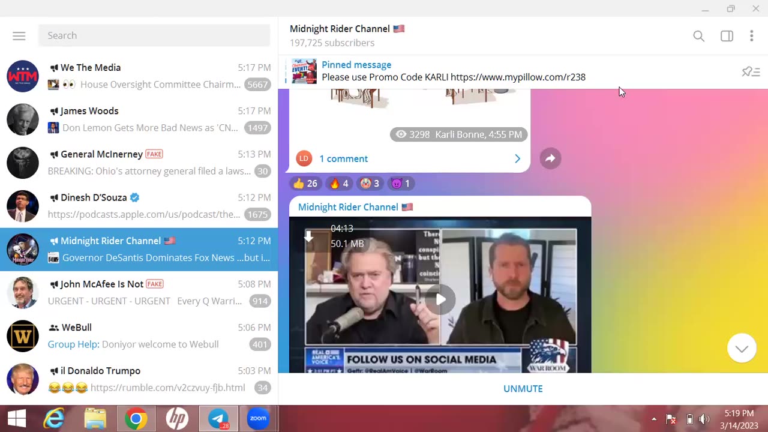Play the War Room video

point(441,299)
